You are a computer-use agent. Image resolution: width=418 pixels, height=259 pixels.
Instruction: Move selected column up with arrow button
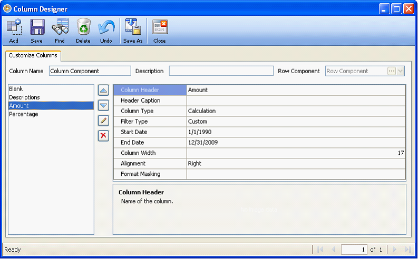[x=103, y=91]
